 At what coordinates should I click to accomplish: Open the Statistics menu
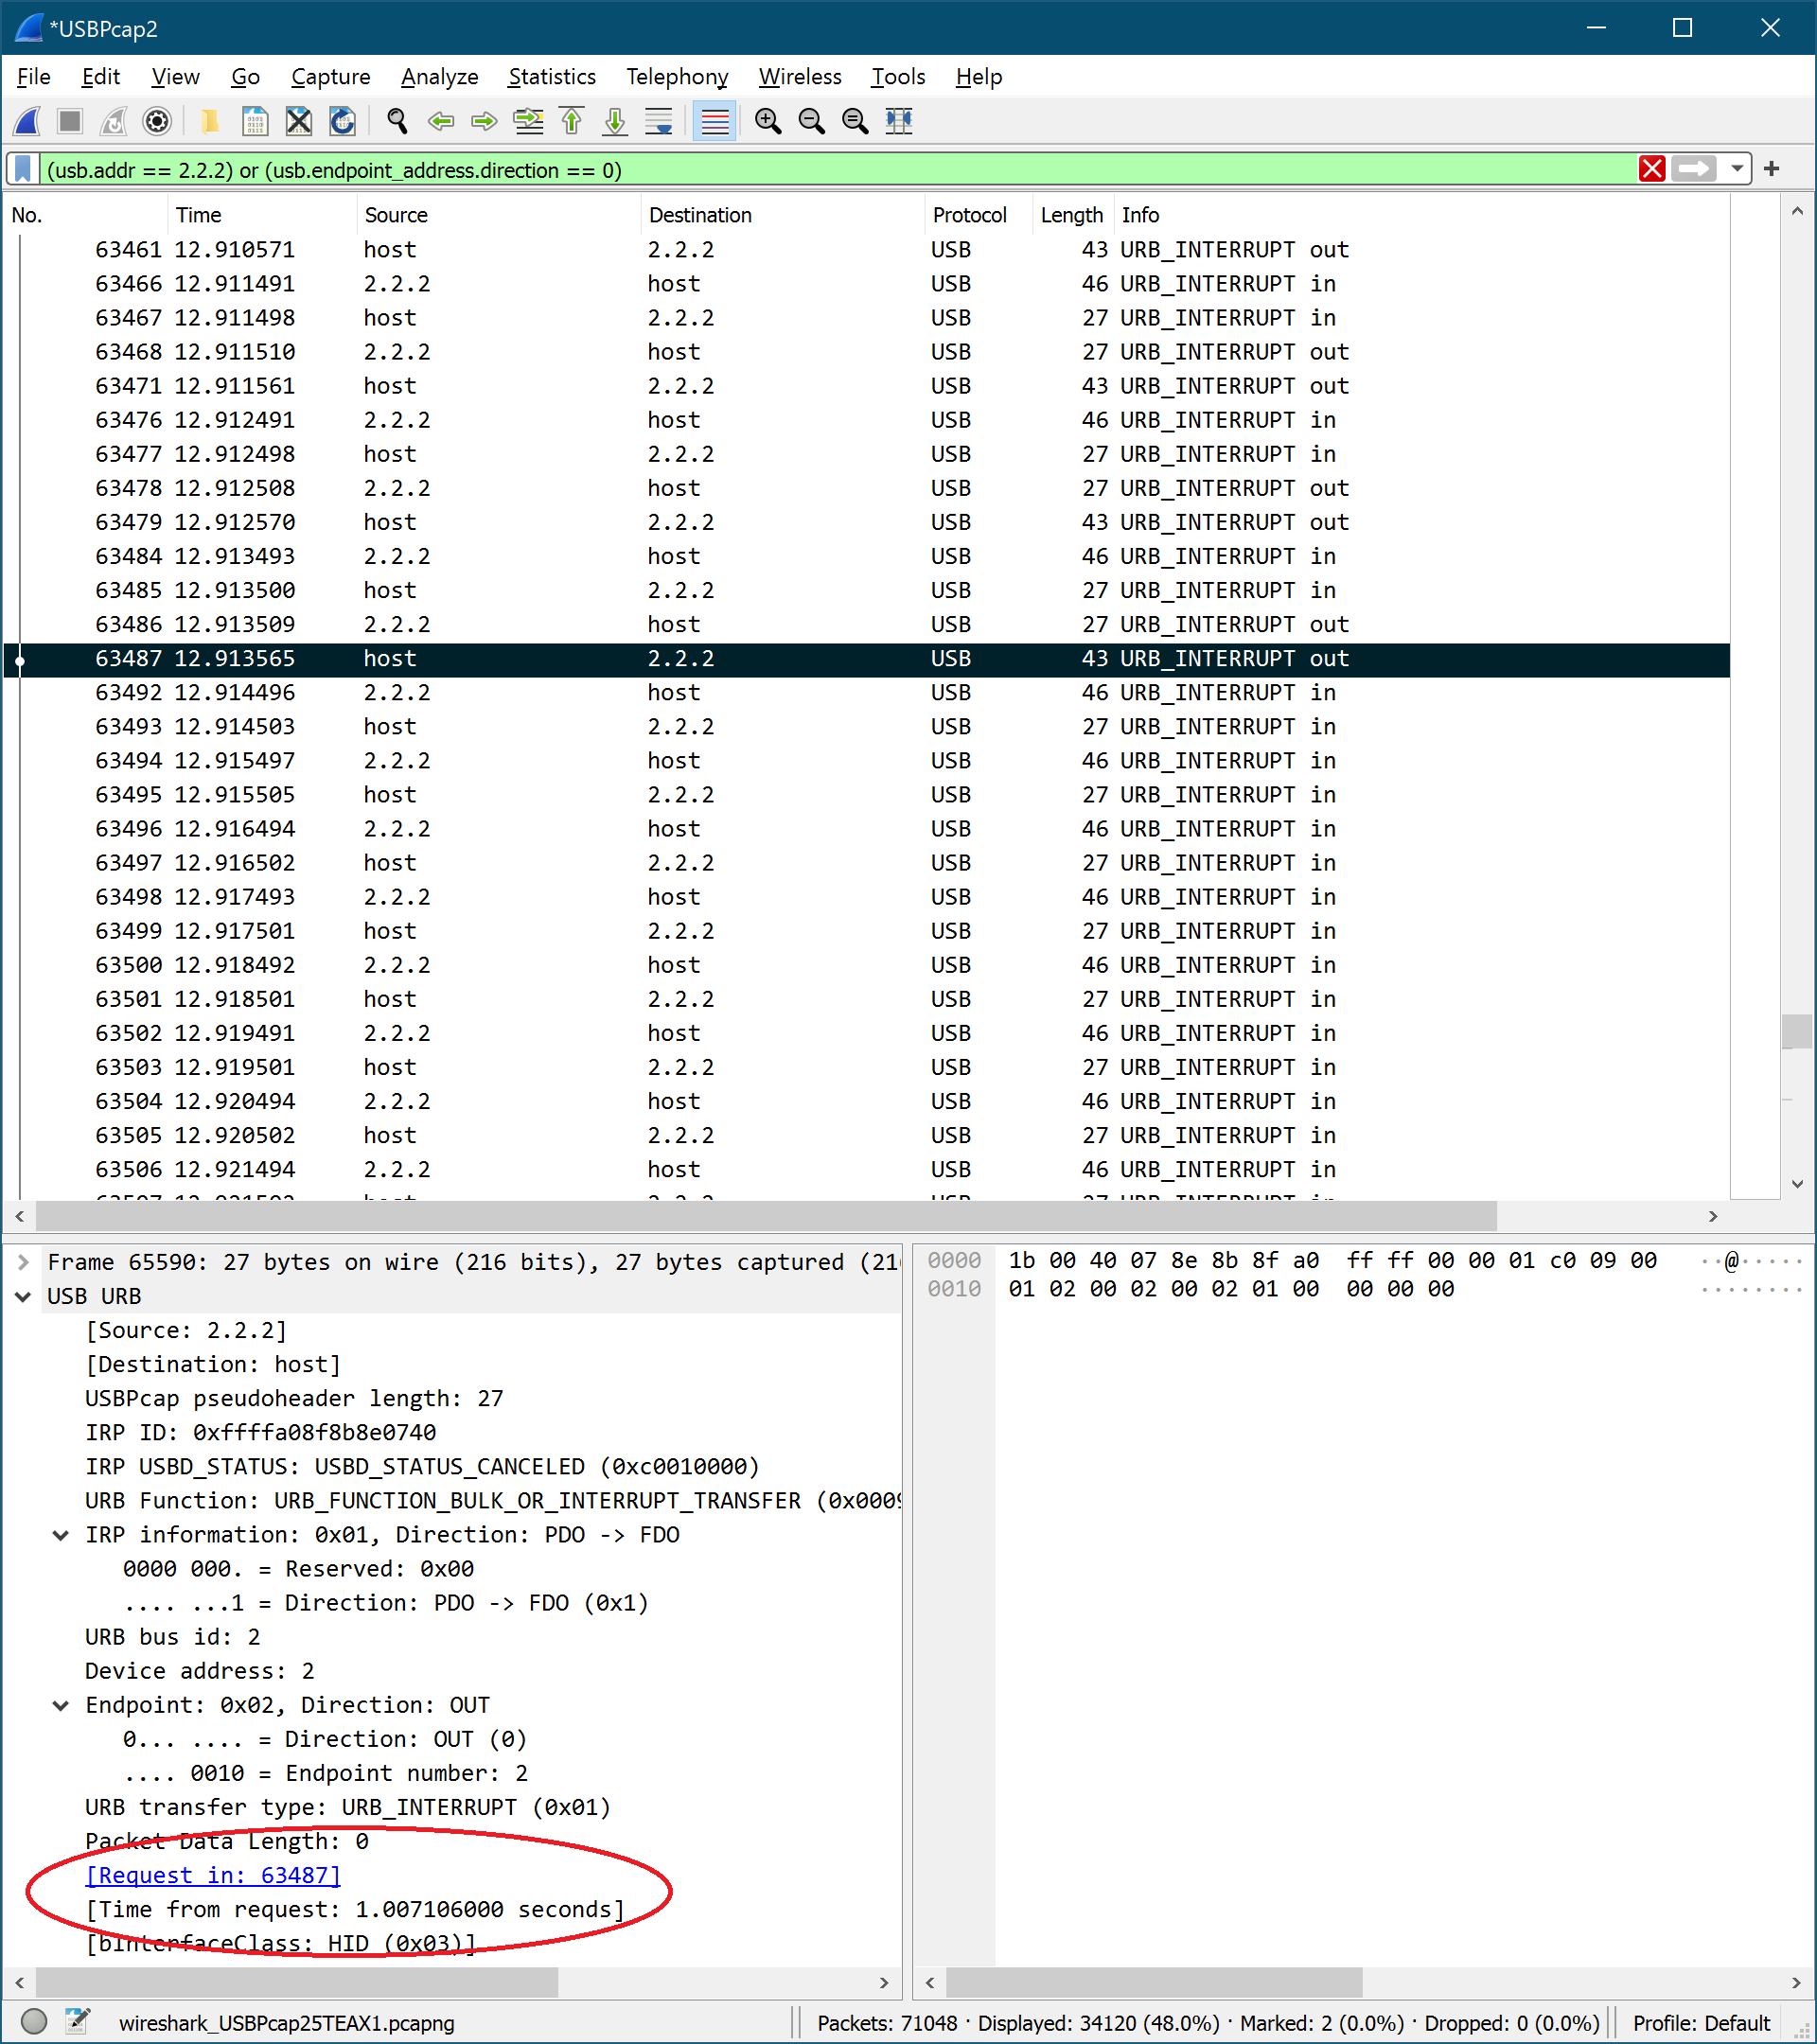click(x=551, y=77)
